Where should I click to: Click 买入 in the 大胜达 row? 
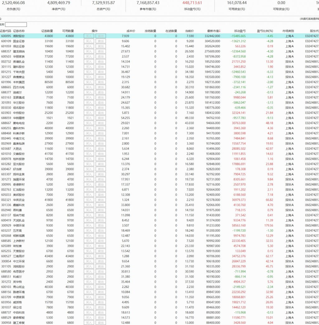89,148
